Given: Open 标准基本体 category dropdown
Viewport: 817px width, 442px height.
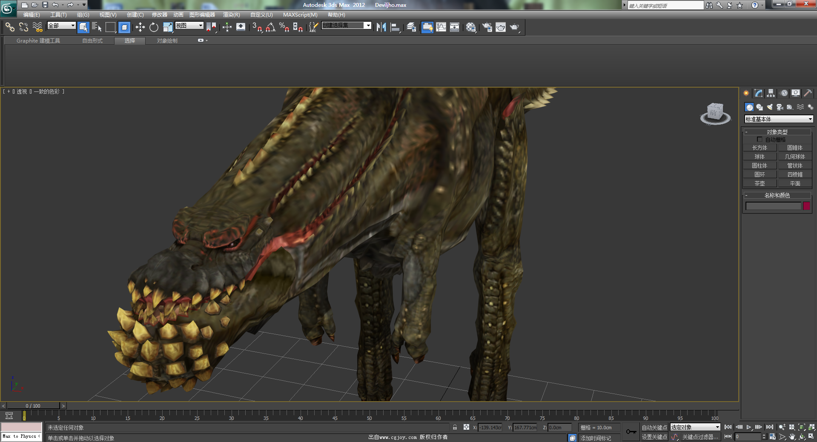Looking at the screenshot, I should coord(778,119).
